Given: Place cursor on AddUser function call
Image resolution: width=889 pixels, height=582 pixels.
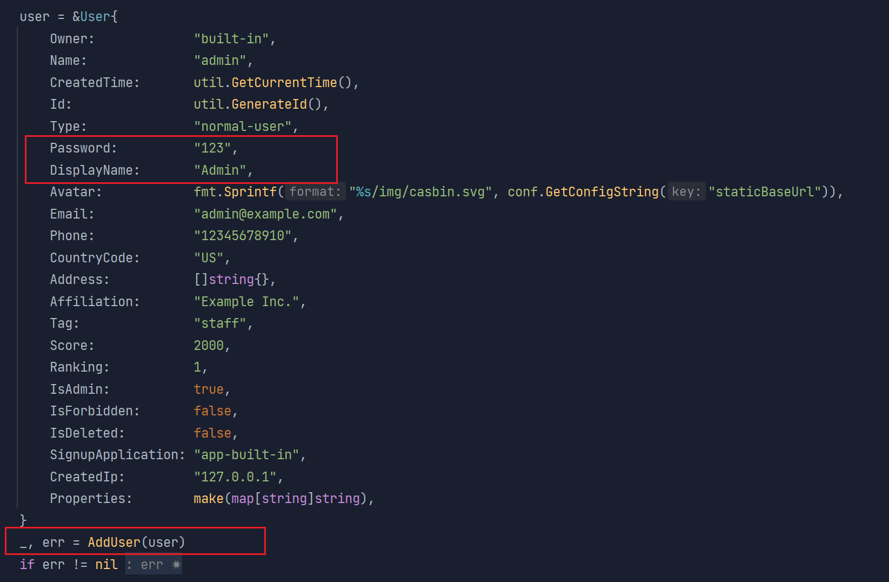Looking at the screenshot, I should click(113, 542).
